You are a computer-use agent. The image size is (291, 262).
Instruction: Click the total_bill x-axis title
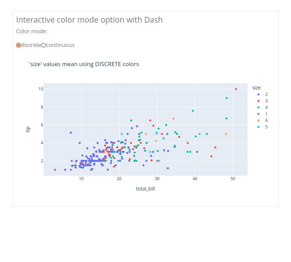tap(145, 189)
